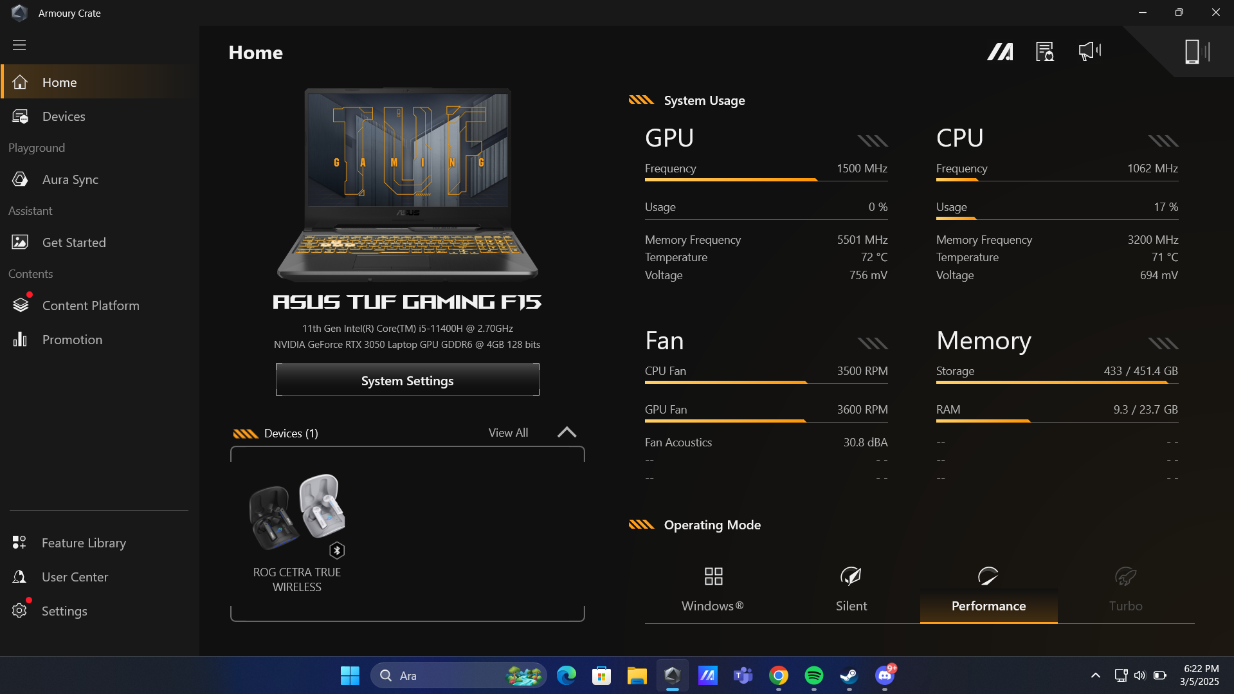This screenshot has height=694, width=1234.
Task: Click the Operating Mode section title
Action: [712, 525]
